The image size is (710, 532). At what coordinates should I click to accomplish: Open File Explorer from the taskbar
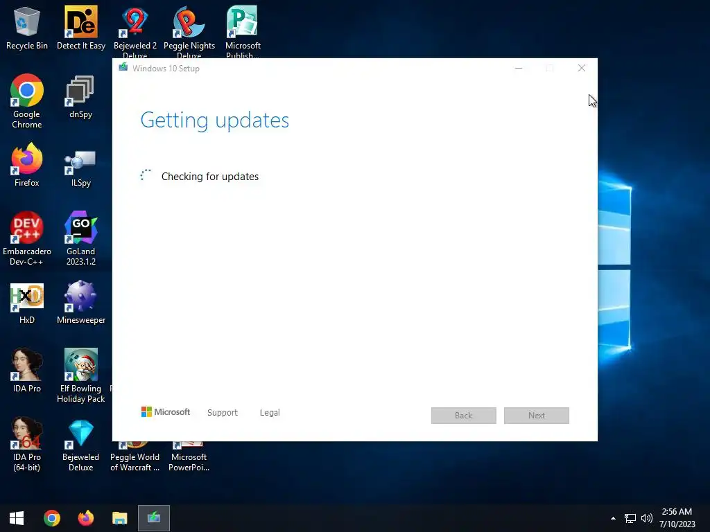(x=119, y=518)
